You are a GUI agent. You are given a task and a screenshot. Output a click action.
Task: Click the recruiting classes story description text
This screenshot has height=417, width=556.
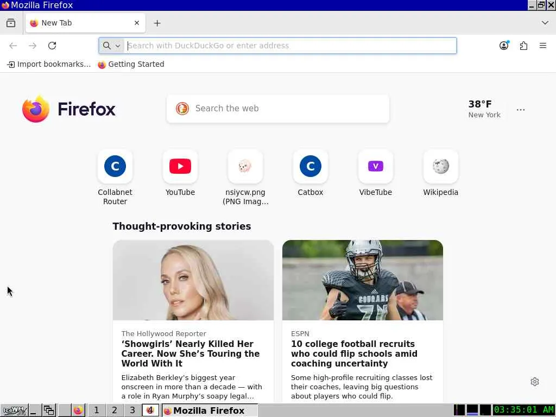point(362,387)
